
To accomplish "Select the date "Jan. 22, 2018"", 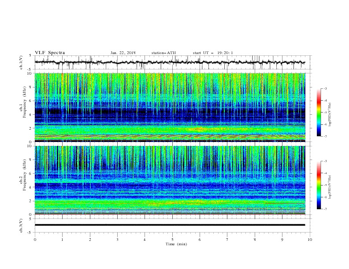I will tap(123, 53).
